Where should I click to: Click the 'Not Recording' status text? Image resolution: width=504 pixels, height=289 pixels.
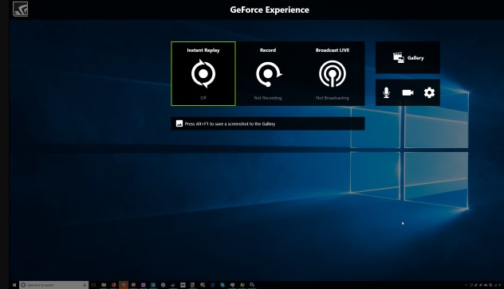tap(268, 98)
